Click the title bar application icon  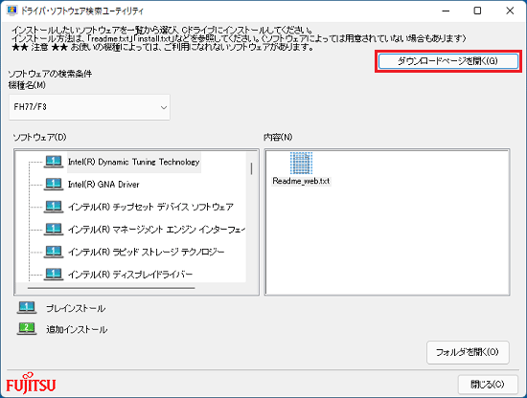[x=11, y=11]
